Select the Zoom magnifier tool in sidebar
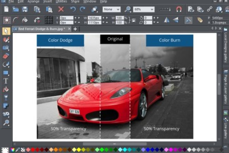The image size is (229, 153). 6,122
